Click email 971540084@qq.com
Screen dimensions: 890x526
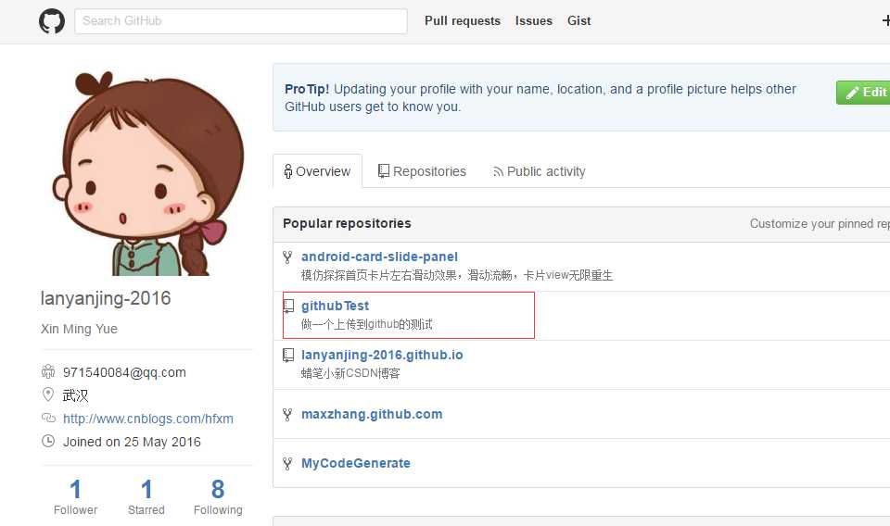(124, 372)
